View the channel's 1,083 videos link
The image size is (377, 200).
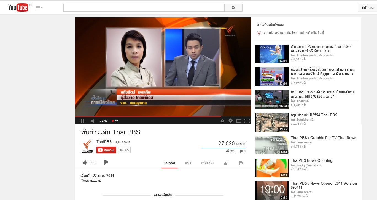point(123,142)
